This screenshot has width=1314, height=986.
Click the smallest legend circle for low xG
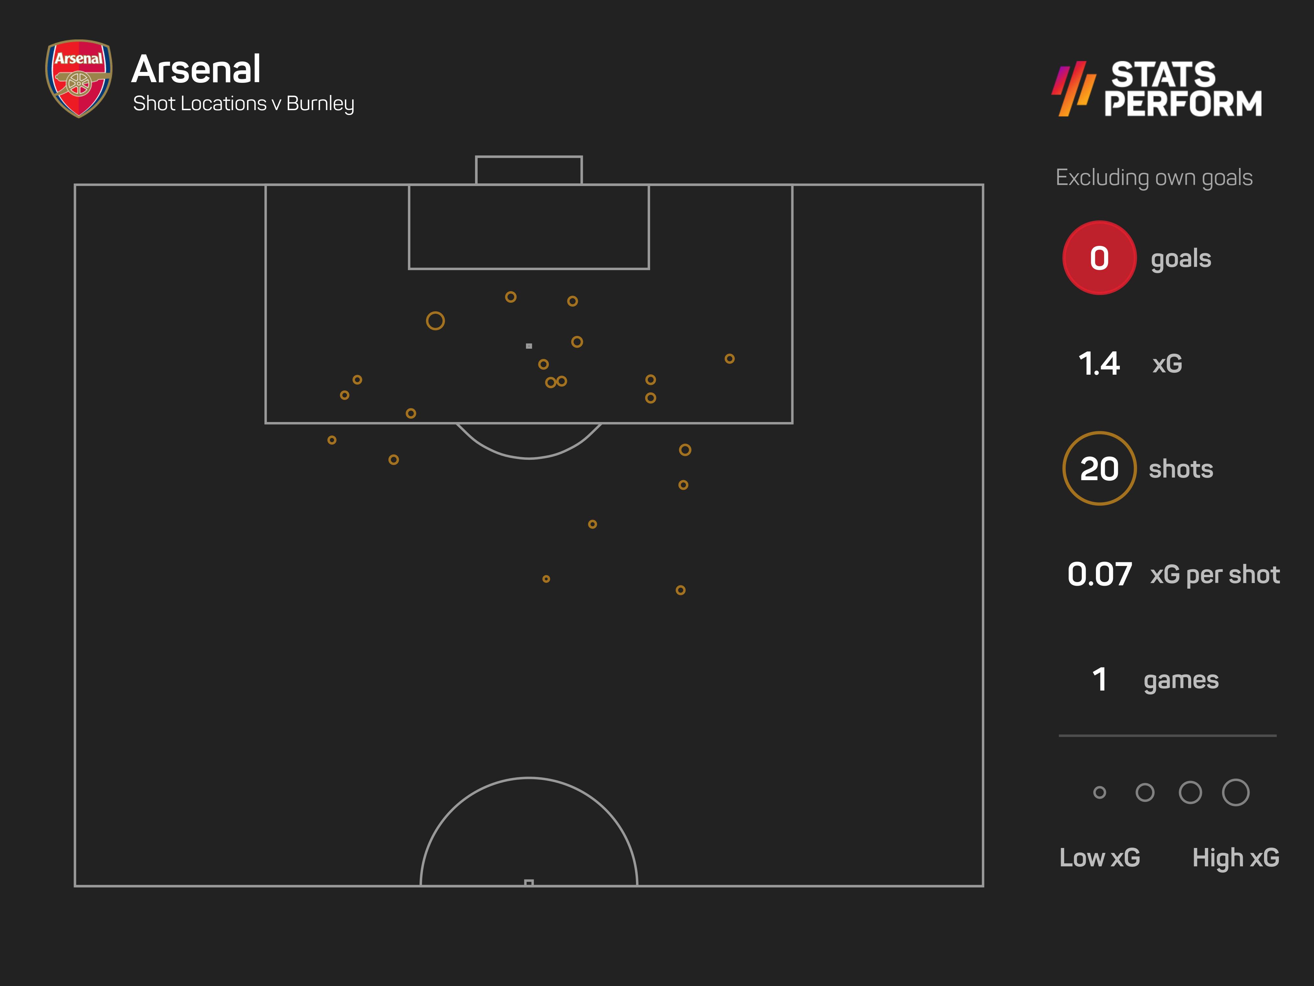pos(1099,792)
